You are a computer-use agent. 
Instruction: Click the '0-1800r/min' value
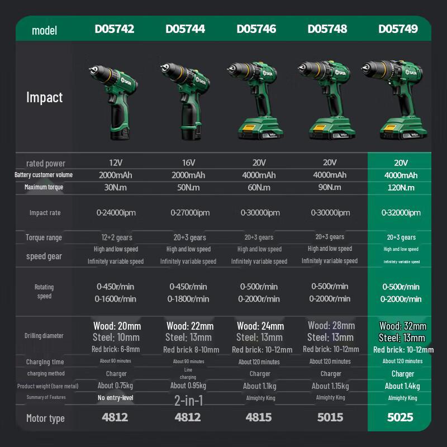tap(188, 299)
